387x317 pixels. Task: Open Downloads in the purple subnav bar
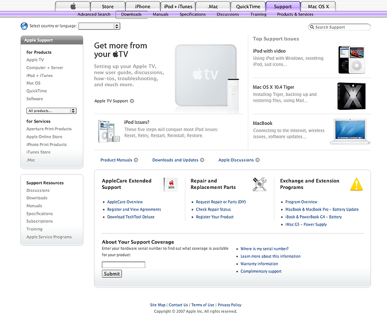pos(131,15)
